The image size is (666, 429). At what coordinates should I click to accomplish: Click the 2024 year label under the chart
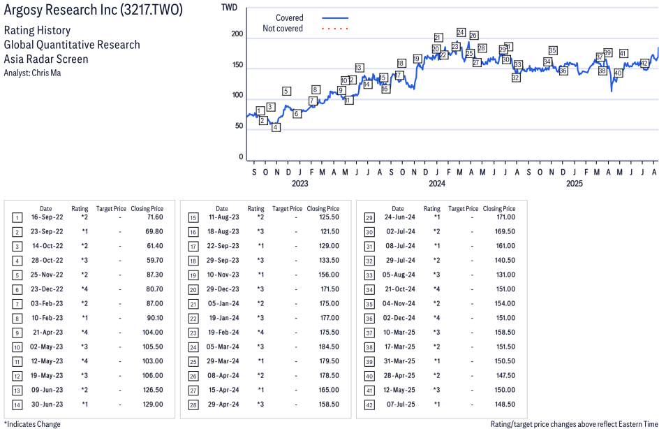coord(437,183)
